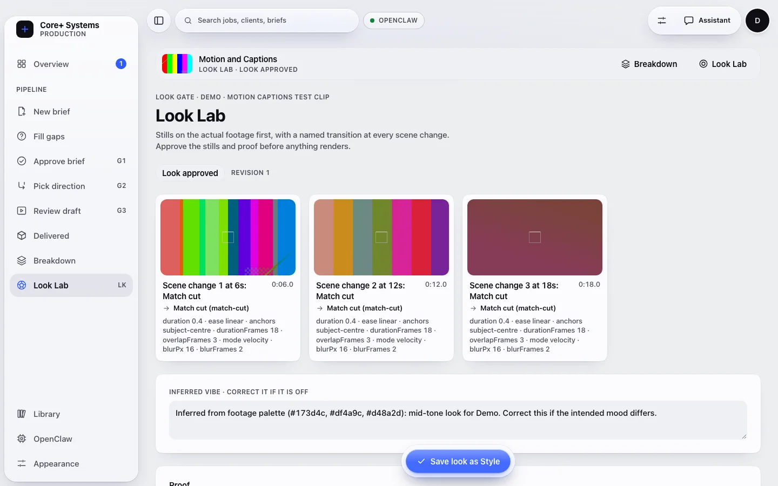
Task: Open OpenClaw in the sidebar
Action: pyautogui.click(x=71, y=439)
